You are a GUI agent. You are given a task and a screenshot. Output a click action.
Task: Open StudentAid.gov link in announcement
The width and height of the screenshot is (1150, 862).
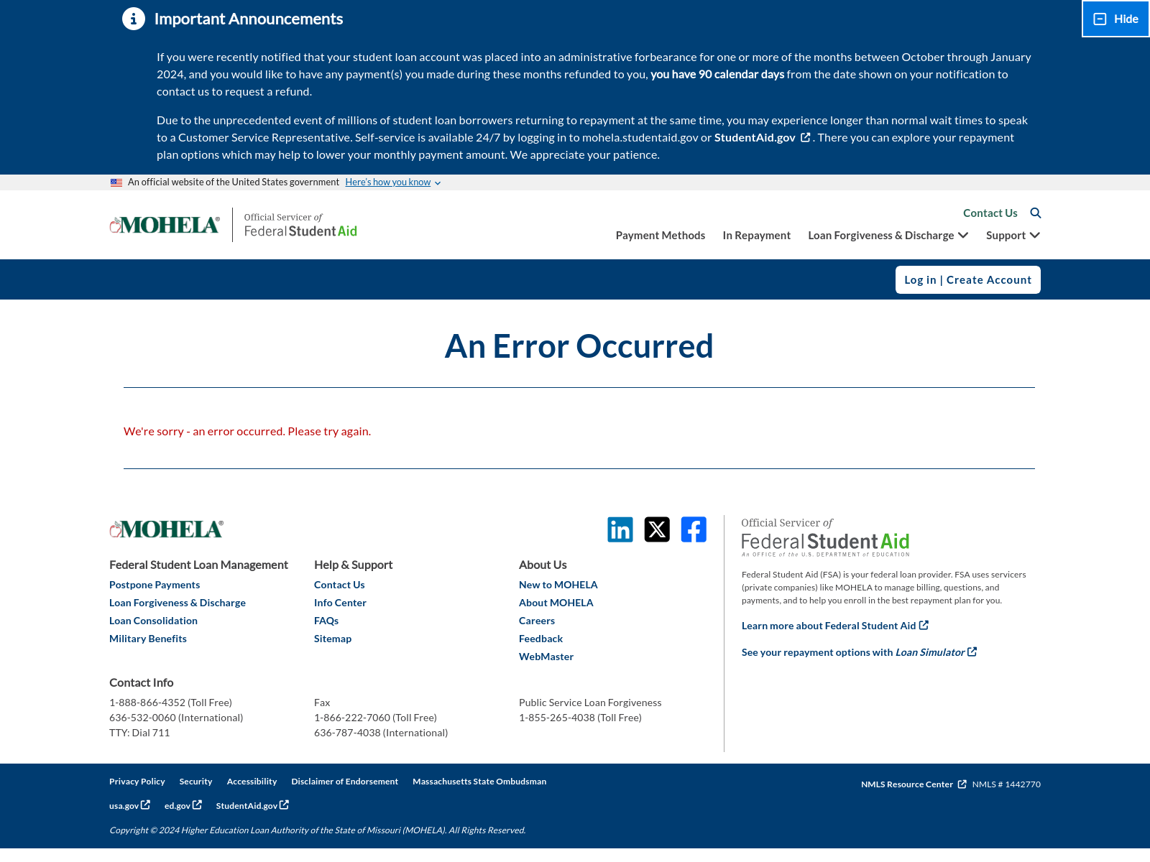(x=755, y=137)
